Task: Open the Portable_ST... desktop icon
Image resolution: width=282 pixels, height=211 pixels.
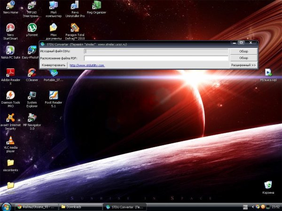Action: pyautogui.click(x=54, y=75)
